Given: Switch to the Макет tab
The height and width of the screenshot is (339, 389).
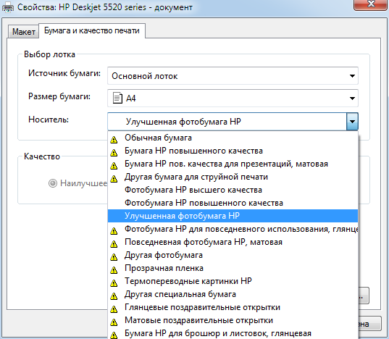Looking at the screenshot, I should (x=23, y=31).
